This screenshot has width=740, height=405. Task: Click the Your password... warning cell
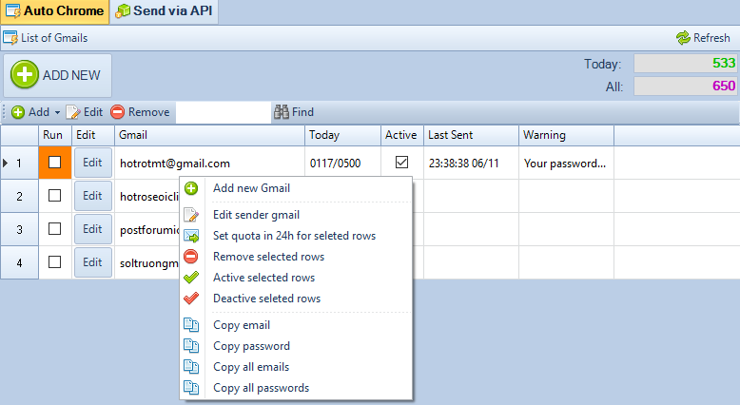[566, 164]
